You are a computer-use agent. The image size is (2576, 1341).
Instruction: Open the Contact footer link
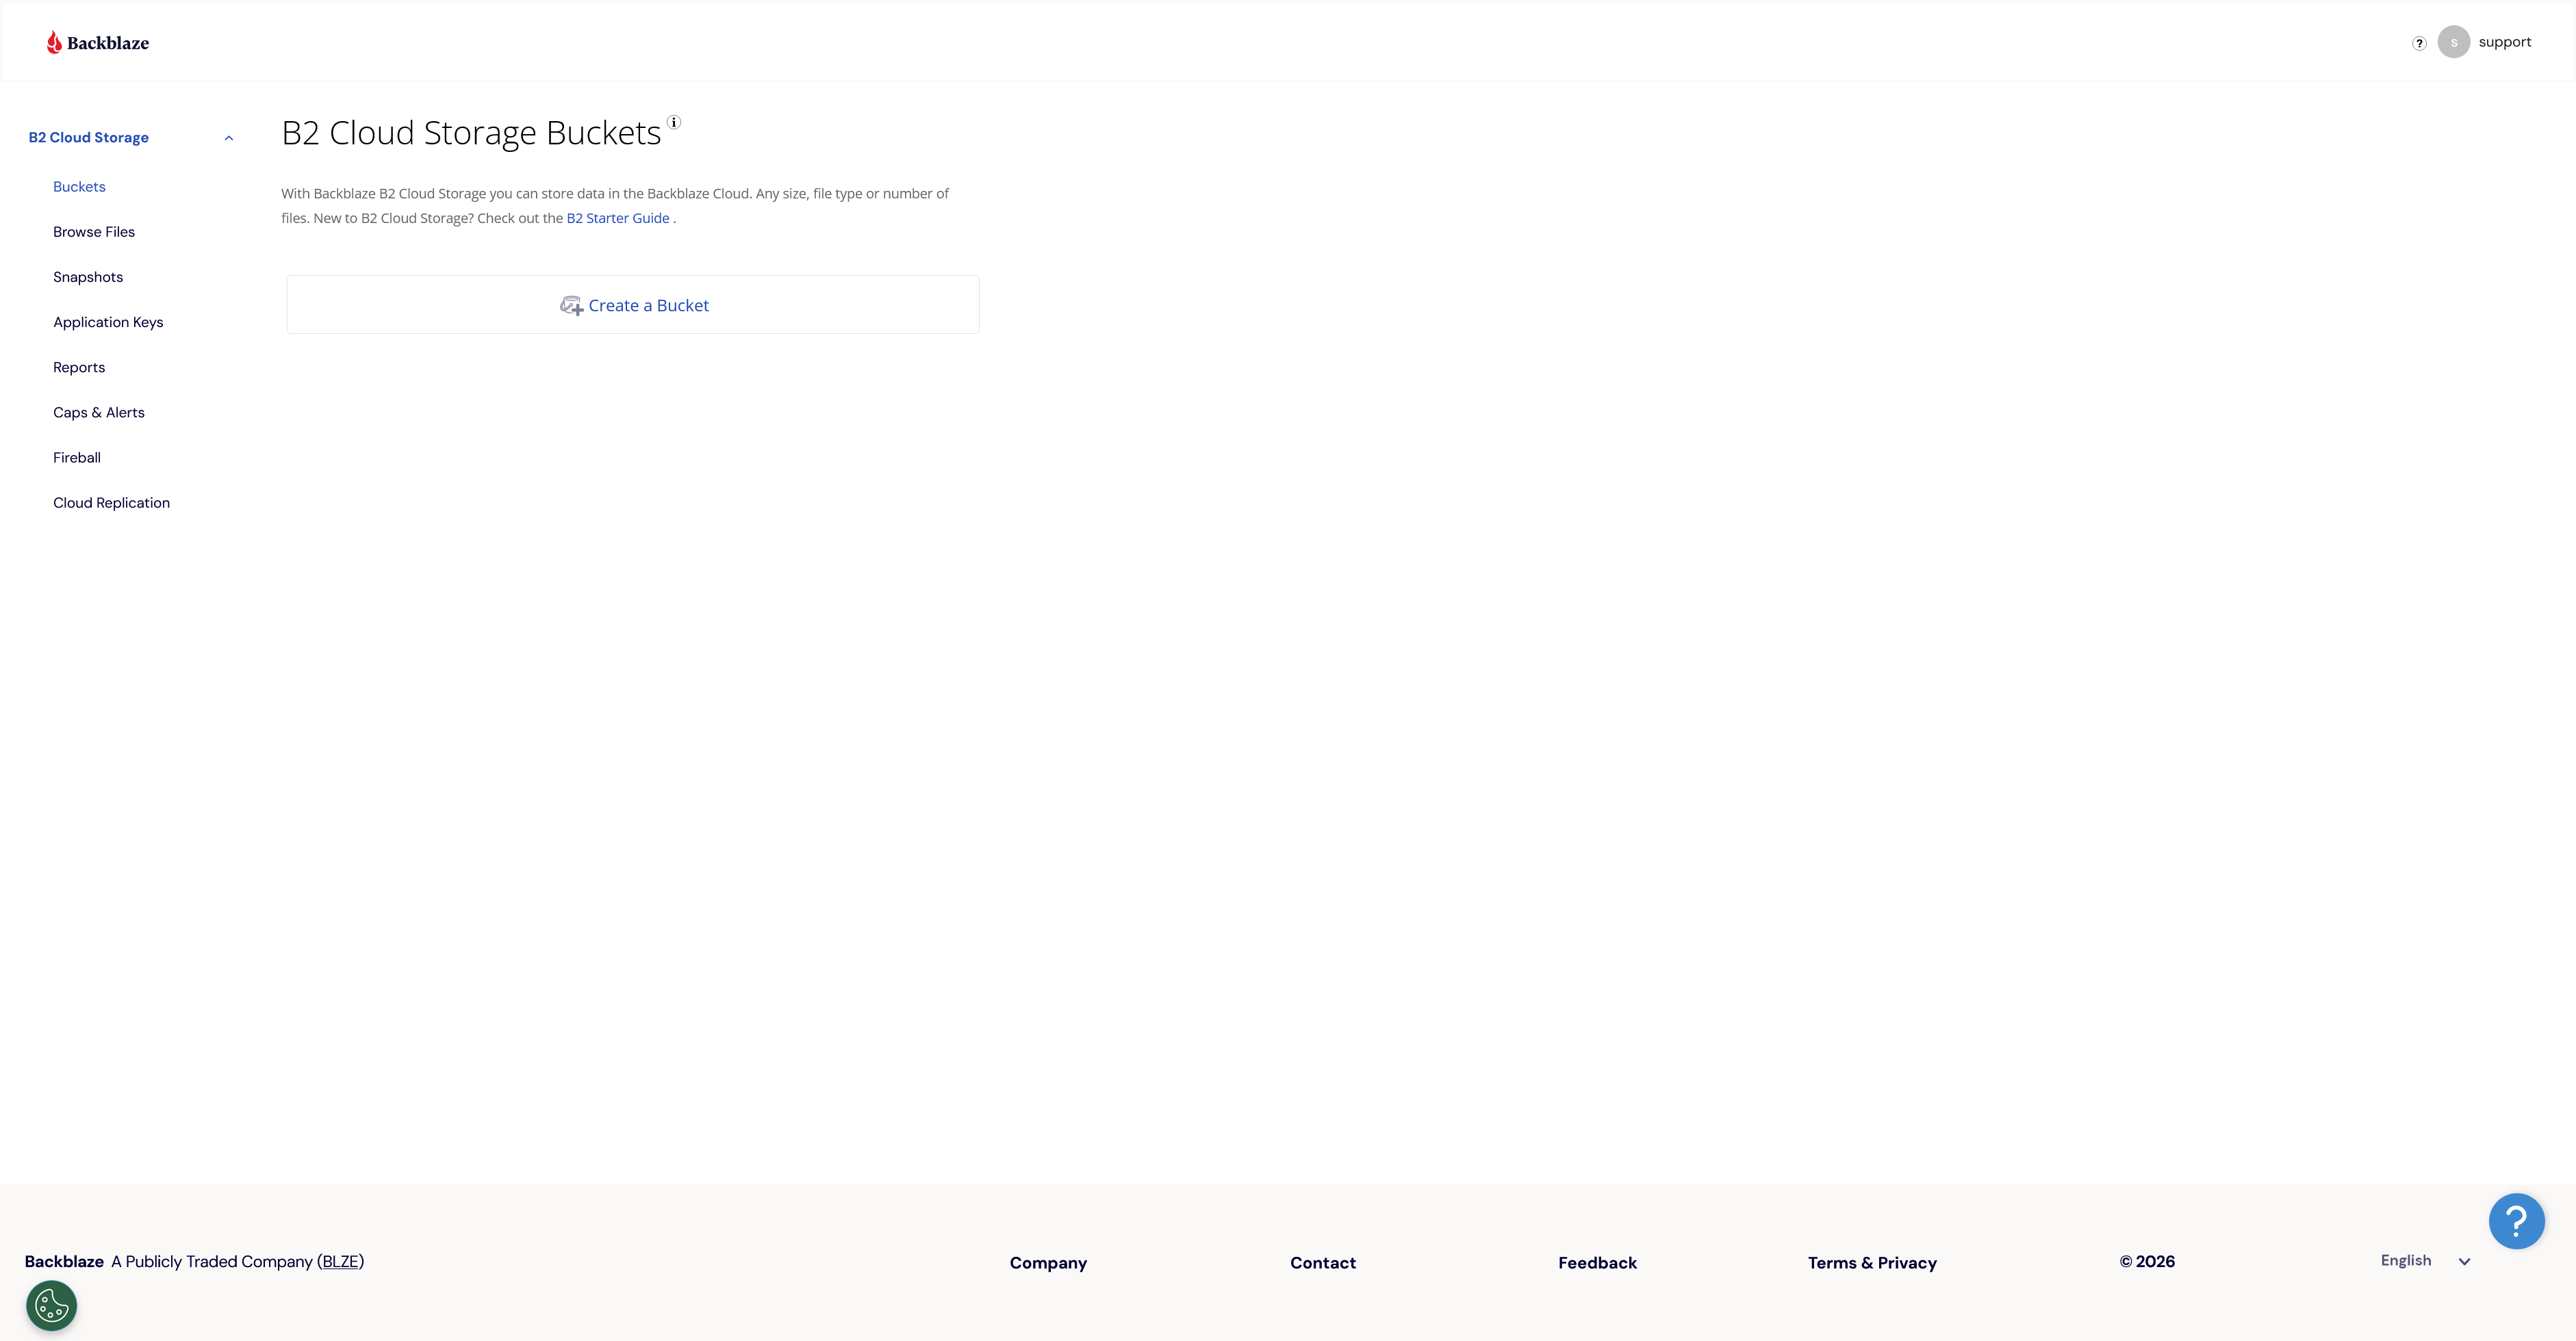coord(1323,1263)
